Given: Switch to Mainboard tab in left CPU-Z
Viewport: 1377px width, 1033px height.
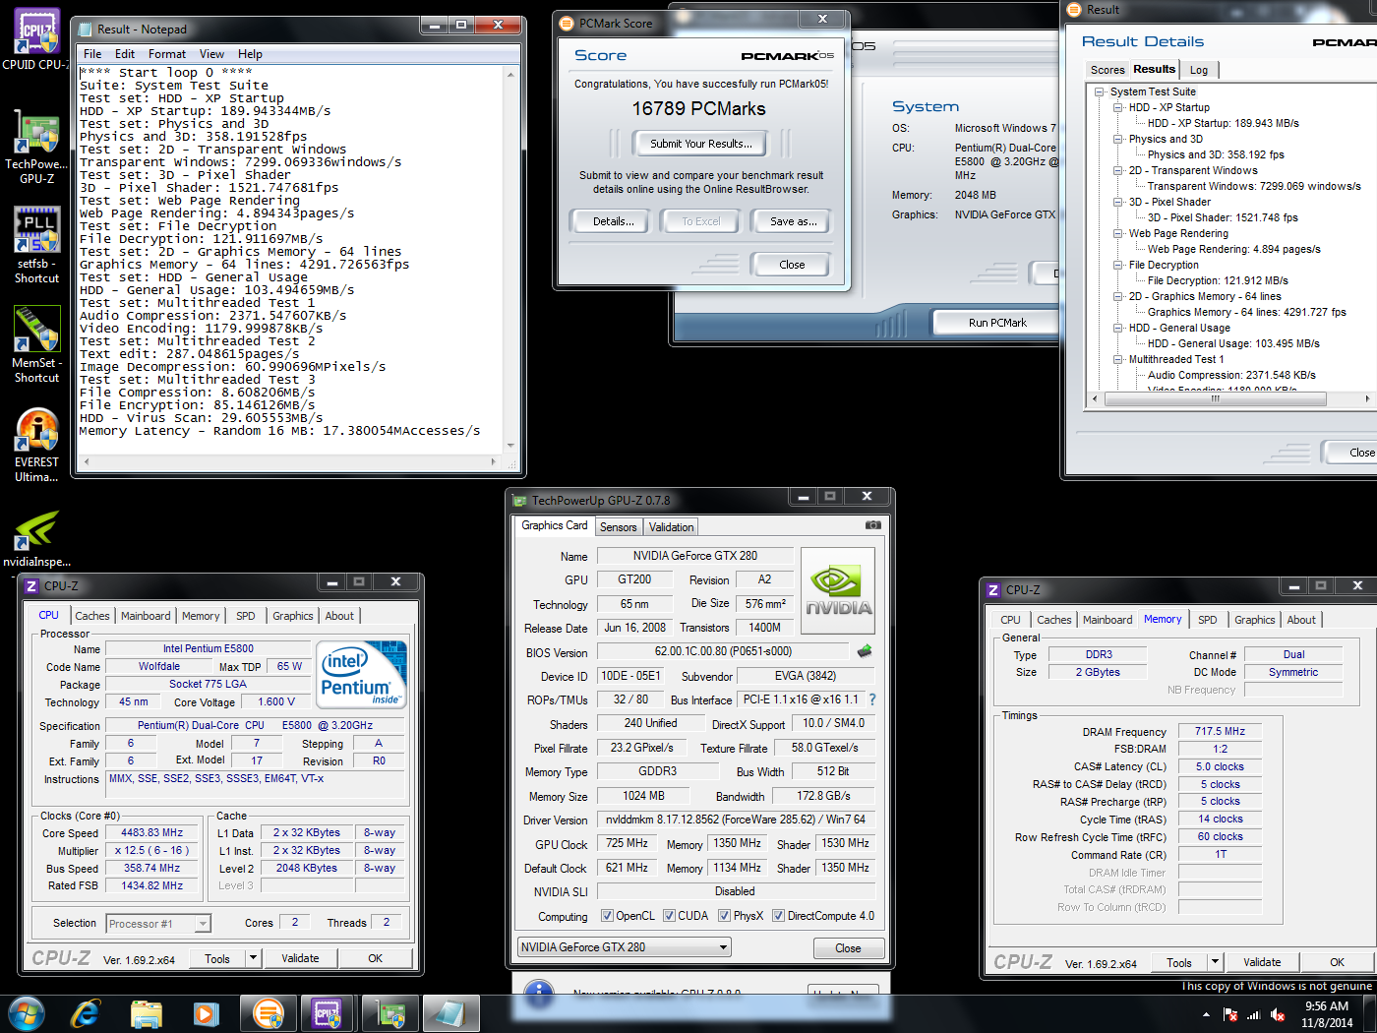Looking at the screenshot, I should tap(146, 616).
